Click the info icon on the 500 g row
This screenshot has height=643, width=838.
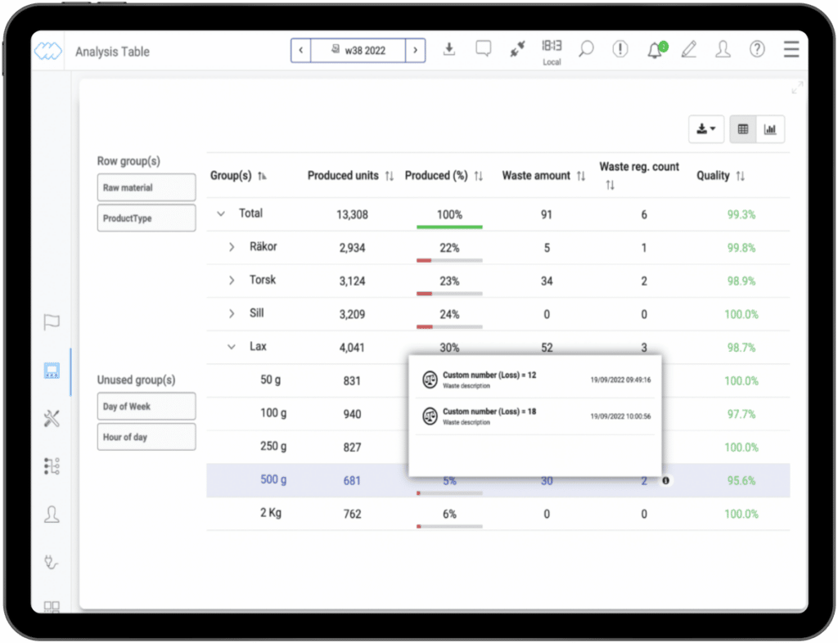[665, 480]
